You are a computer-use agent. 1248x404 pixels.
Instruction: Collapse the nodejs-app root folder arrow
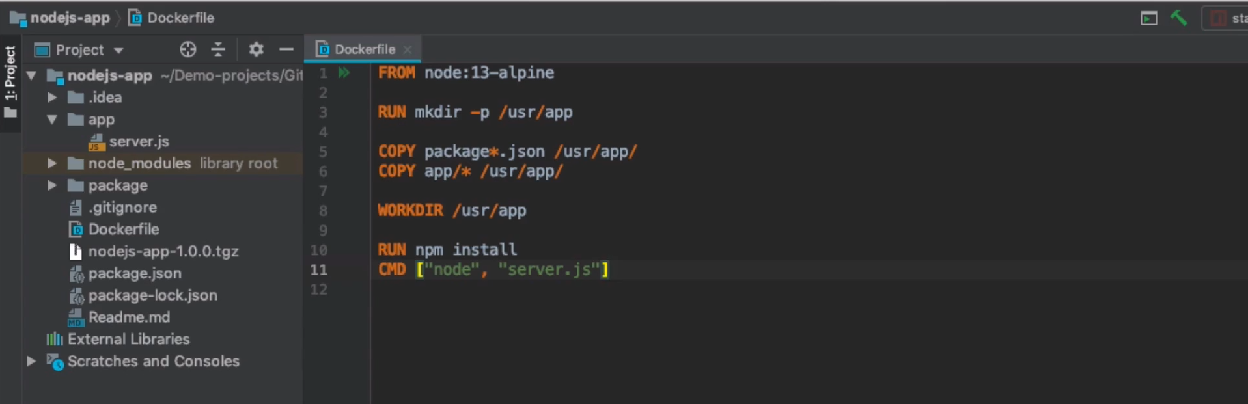pos(31,75)
